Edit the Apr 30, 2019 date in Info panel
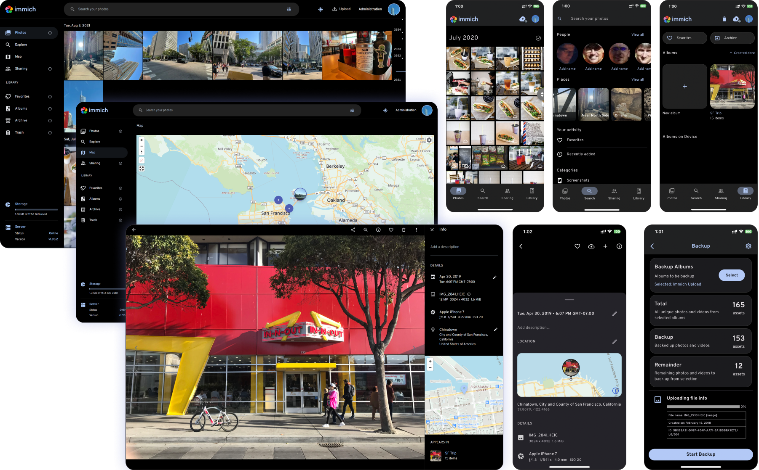This screenshot has width=759, height=470. [494, 277]
